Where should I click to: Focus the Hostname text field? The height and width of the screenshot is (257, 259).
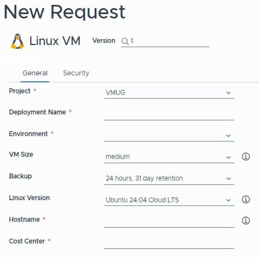tap(169, 221)
